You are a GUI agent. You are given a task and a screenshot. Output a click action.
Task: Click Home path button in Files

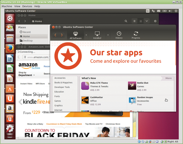[37, 21]
